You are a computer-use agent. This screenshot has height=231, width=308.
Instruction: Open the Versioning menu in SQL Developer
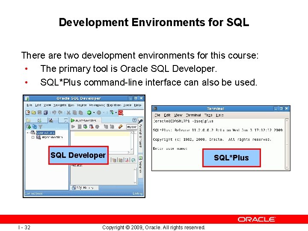coord(97,105)
